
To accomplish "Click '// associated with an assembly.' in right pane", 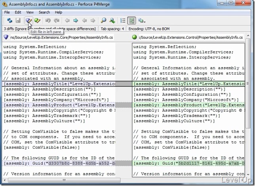I will 174,79.
